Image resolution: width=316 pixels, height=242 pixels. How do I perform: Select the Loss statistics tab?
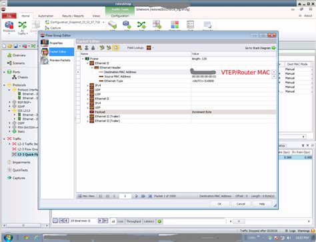121,221
